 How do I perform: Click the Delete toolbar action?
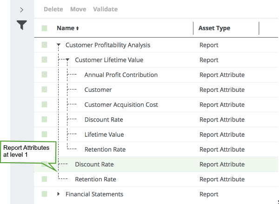[53, 9]
